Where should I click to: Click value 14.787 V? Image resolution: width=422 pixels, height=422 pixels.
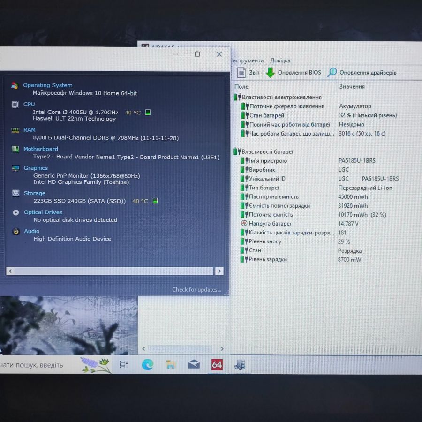pyautogui.click(x=348, y=224)
